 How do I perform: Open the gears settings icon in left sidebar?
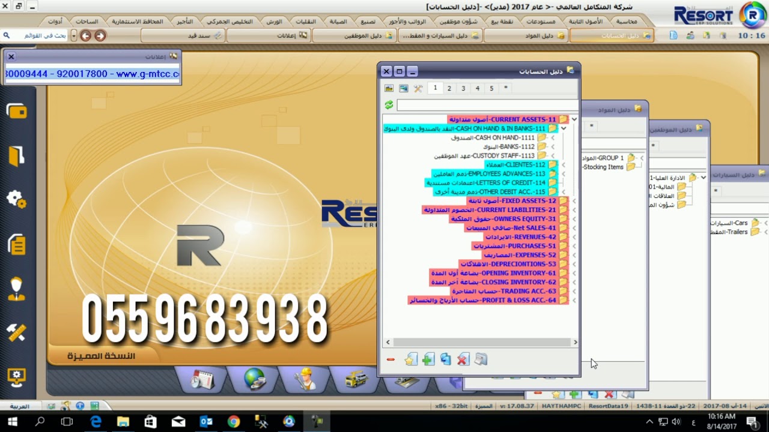pyautogui.click(x=17, y=199)
